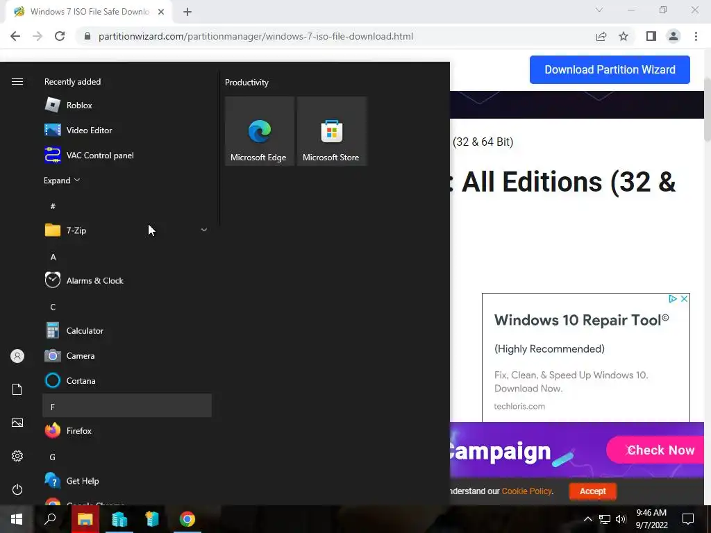This screenshot has width=711, height=533.
Task: Click the page vertical scrollbar
Action: [x=707, y=110]
